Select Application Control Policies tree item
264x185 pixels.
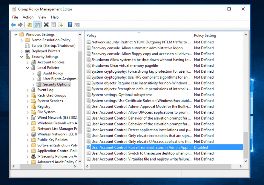coord(57,151)
